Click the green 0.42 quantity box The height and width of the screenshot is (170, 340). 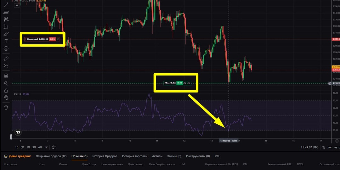[179, 83]
